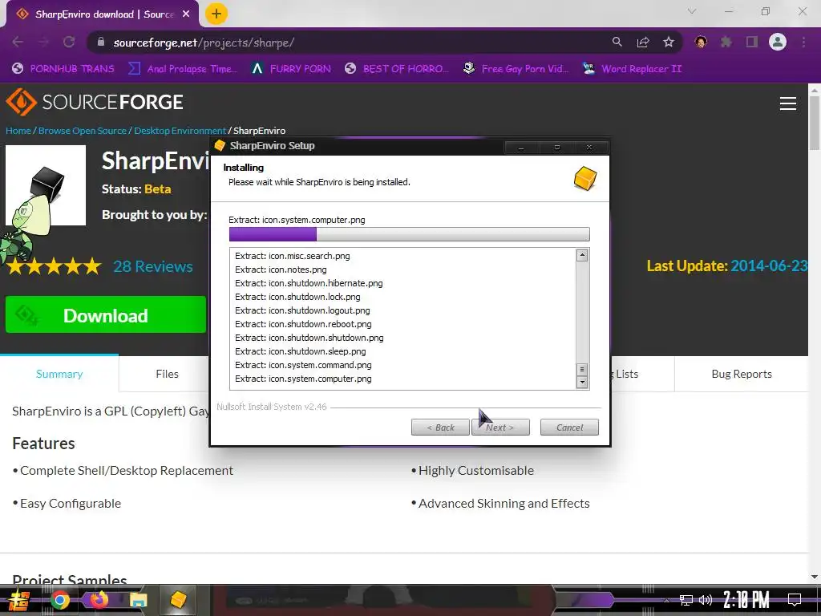Screen dimensions: 821x616
Task: Go to the Home breadcrumb link
Action: coord(18,131)
